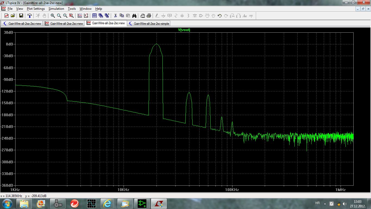Screen dimensions: 371x209
Task: Open the Help menu
Action: click(x=99, y=9)
